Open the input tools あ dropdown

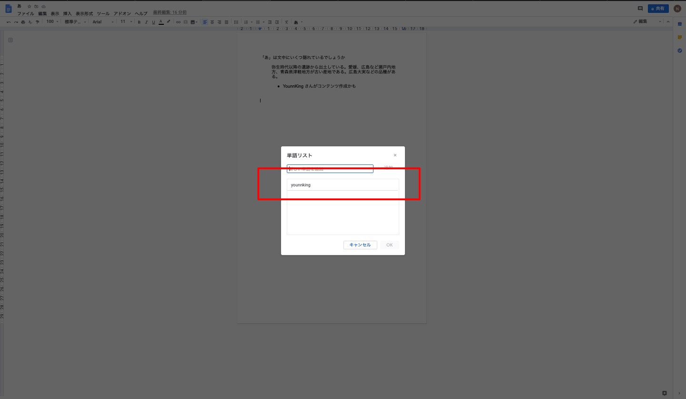click(x=298, y=22)
